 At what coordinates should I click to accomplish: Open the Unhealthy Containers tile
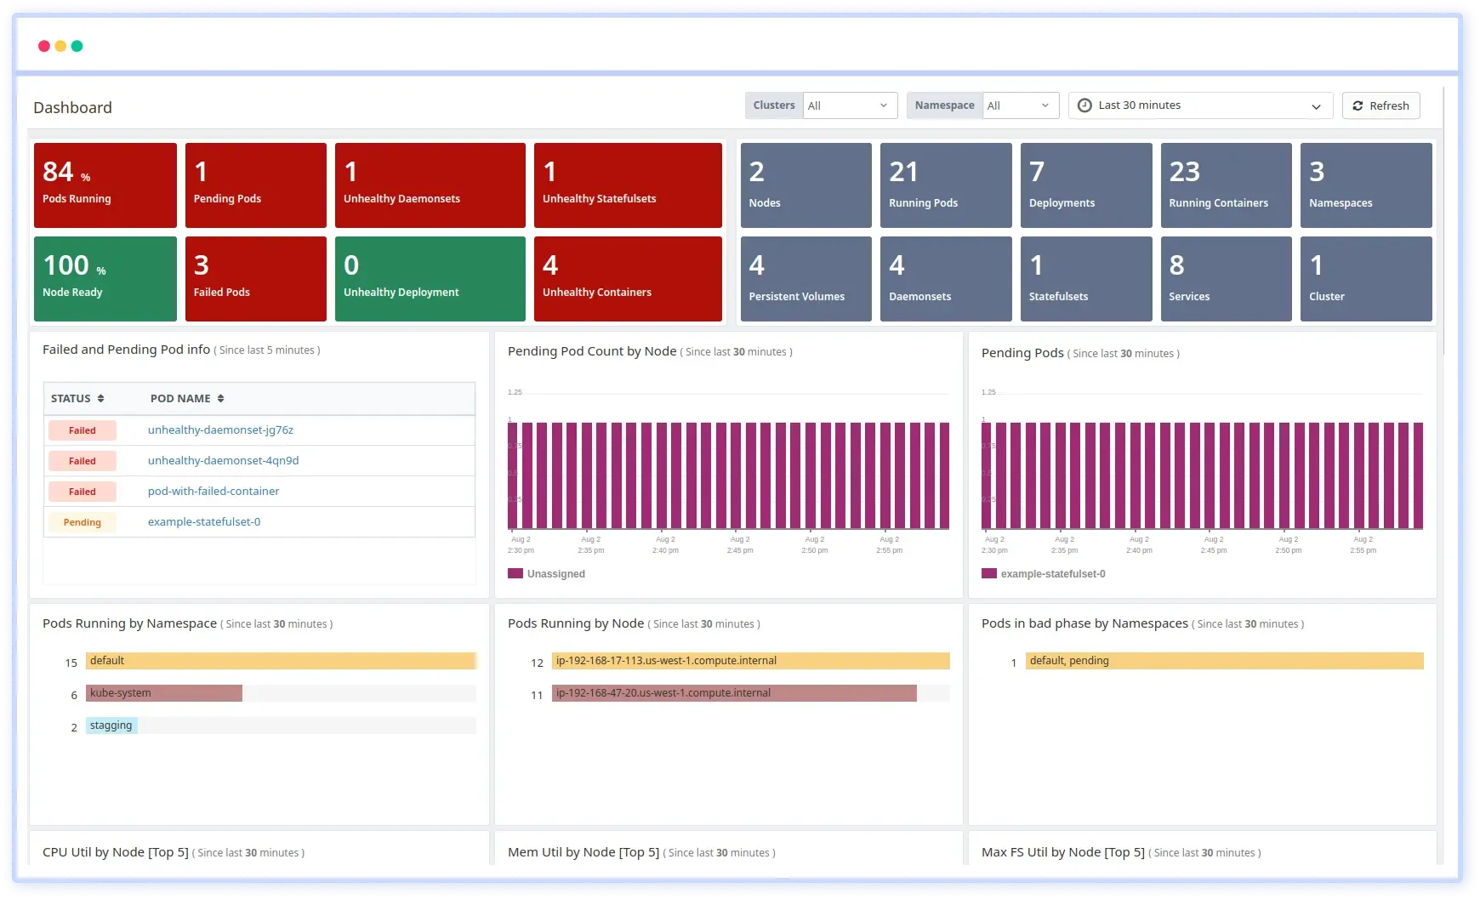[628, 279]
